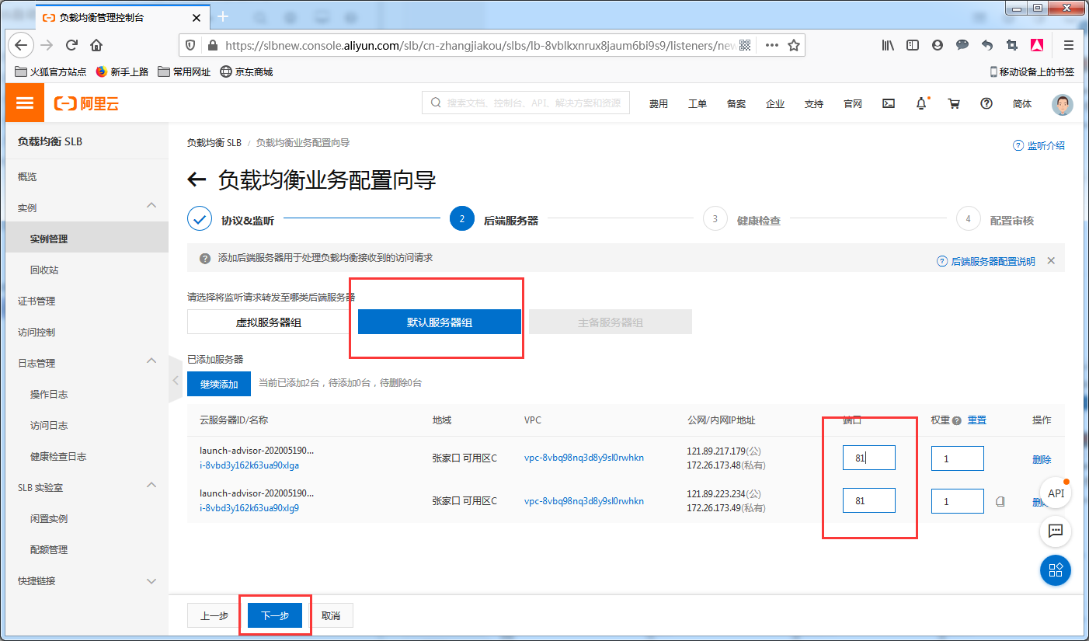Image resolution: width=1089 pixels, height=641 pixels.
Task: Open 访问控制 in the sidebar
Action: [x=37, y=333]
